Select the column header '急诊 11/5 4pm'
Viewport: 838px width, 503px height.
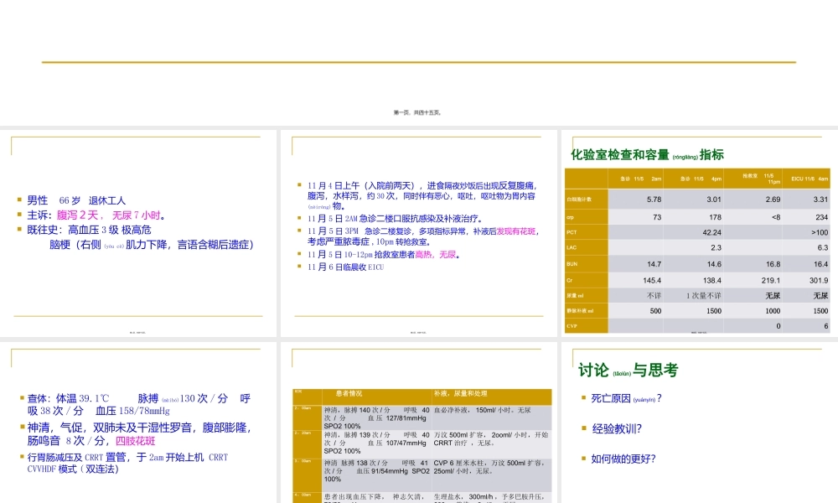(693, 179)
